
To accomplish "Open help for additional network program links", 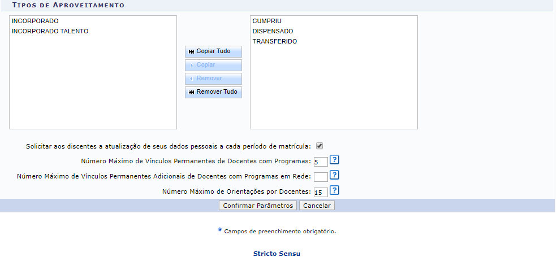I will 334,176.
